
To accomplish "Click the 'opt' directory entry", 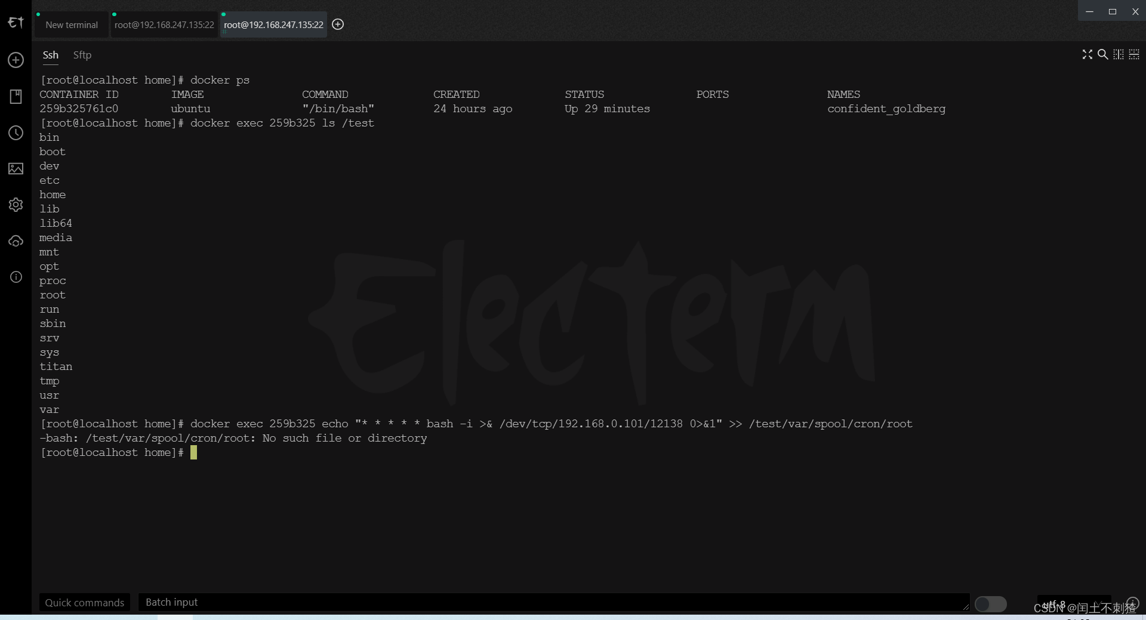I will pos(49,266).
